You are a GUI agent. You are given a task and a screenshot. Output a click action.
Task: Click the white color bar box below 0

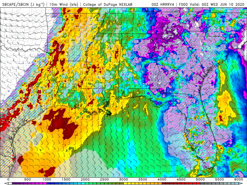point(10,183)
